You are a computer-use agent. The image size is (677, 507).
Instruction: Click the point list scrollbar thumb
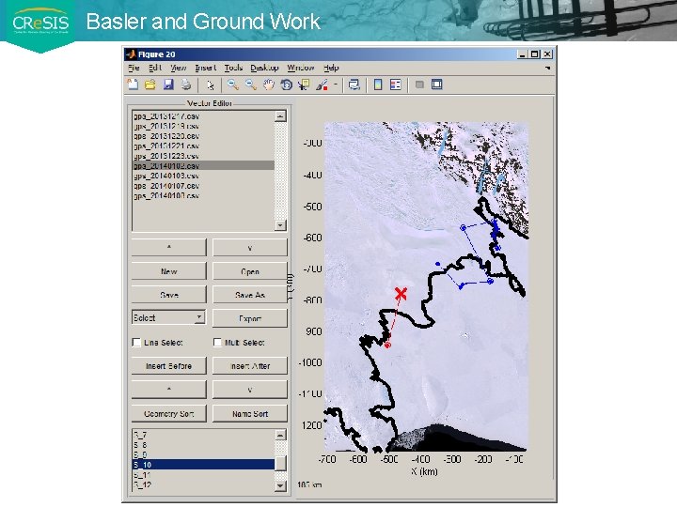click(280, 464)
